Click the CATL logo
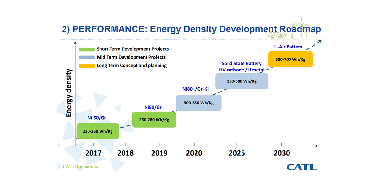 click(301, 167)
